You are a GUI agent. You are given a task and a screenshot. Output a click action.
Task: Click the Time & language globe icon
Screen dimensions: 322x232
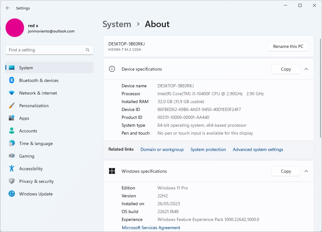coord(12,143)
